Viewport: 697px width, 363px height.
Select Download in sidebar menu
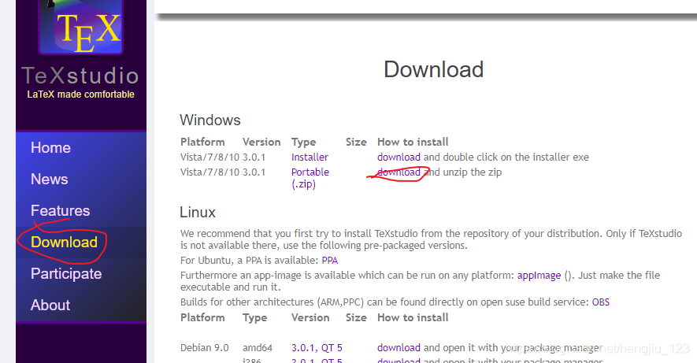click(x=64, y=243)
